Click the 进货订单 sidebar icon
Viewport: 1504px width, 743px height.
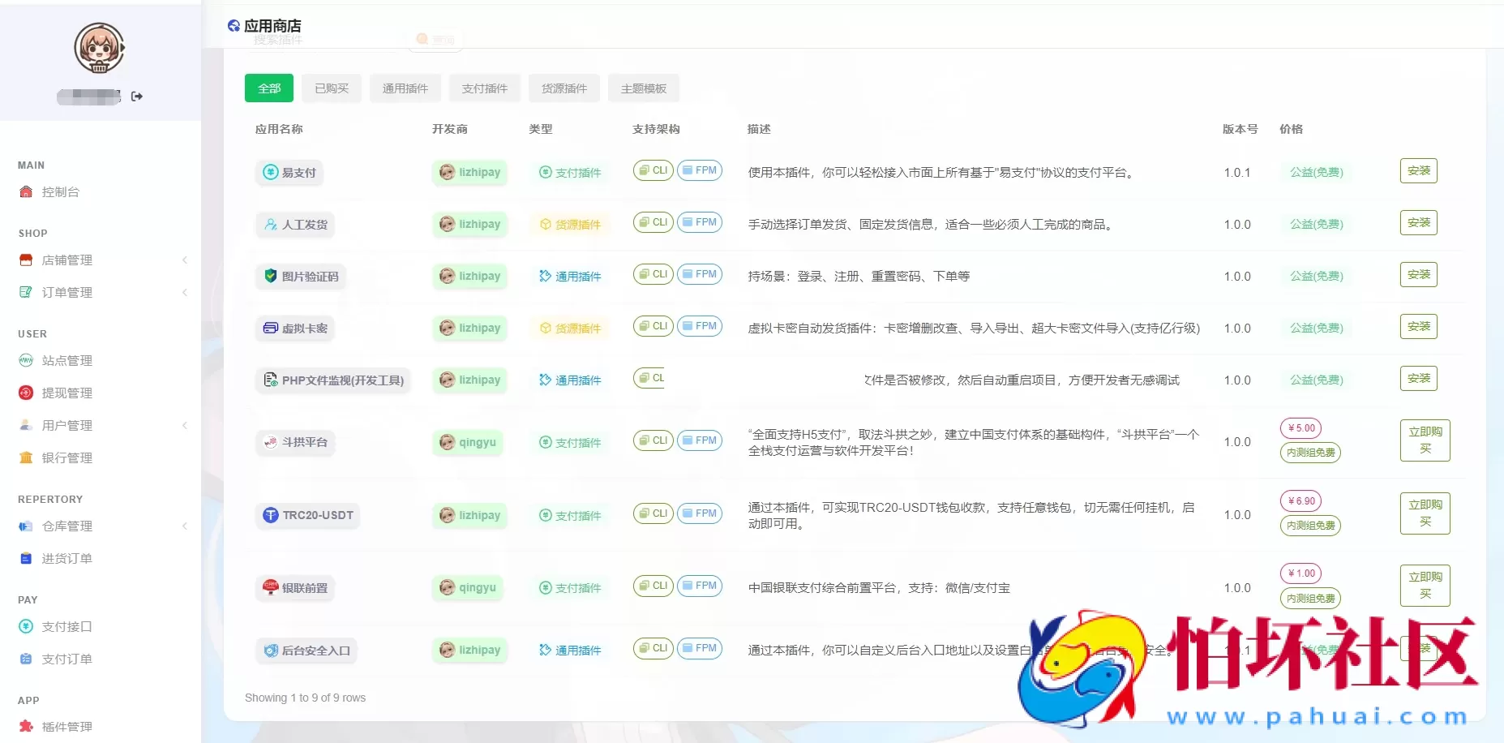25,558
